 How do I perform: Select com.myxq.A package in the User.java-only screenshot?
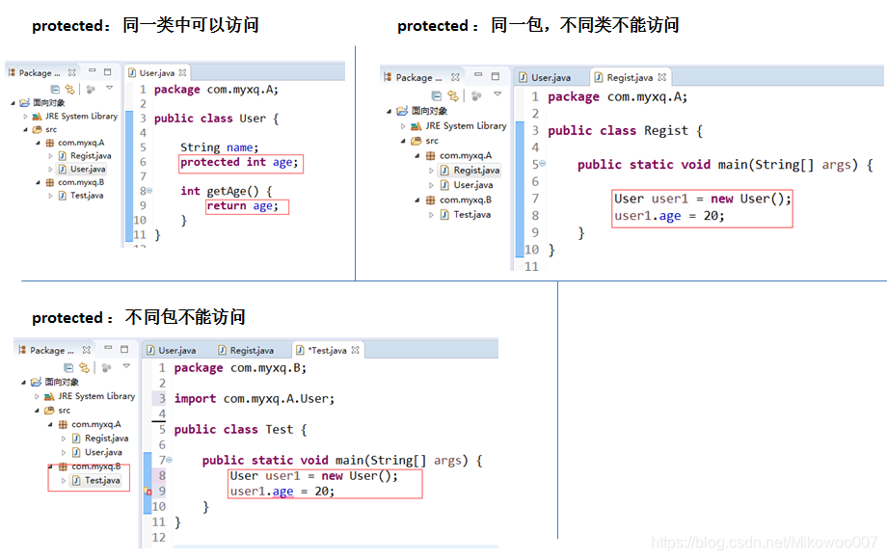tap(75, 143)
